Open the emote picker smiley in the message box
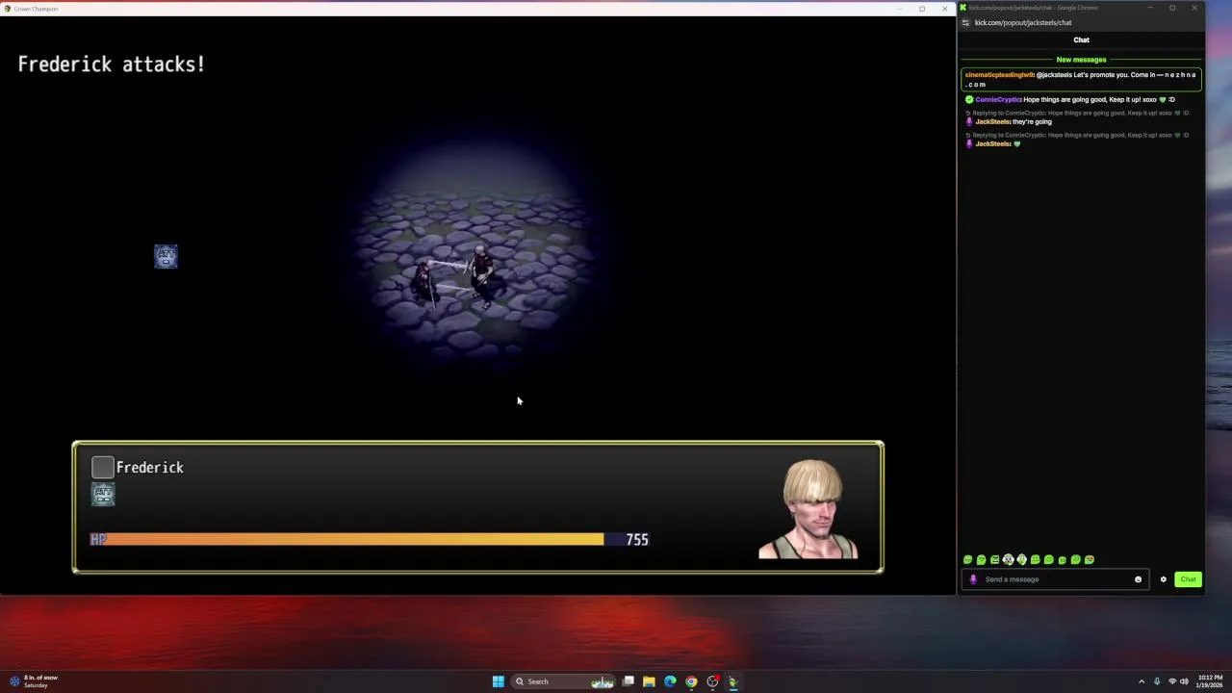1232x693 pixels. (x=1138, y=579)
